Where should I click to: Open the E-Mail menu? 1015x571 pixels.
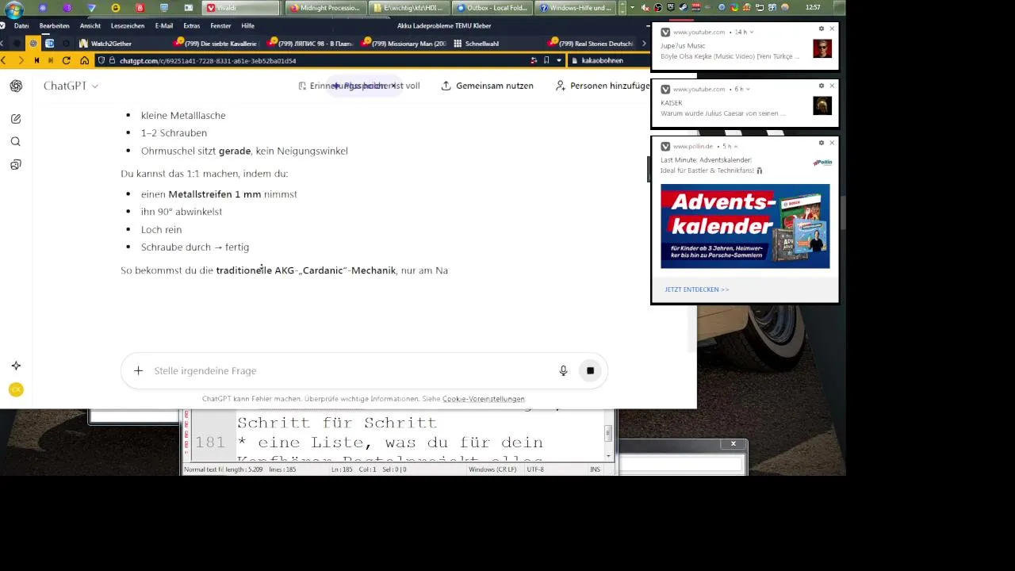[x=164, y=26]
